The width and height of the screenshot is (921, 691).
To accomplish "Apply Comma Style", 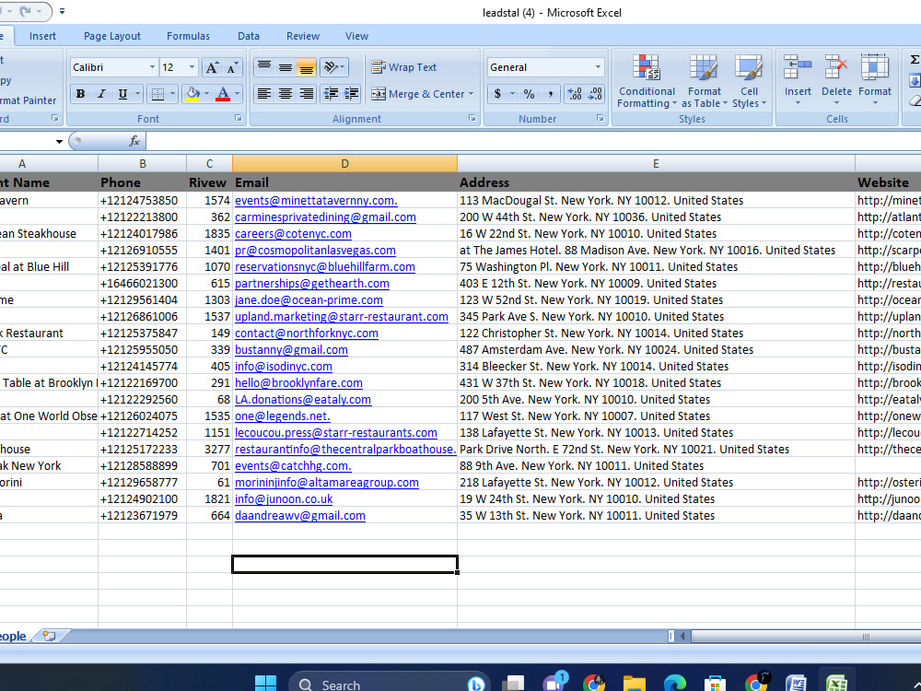I will click(x=551, y=94).
